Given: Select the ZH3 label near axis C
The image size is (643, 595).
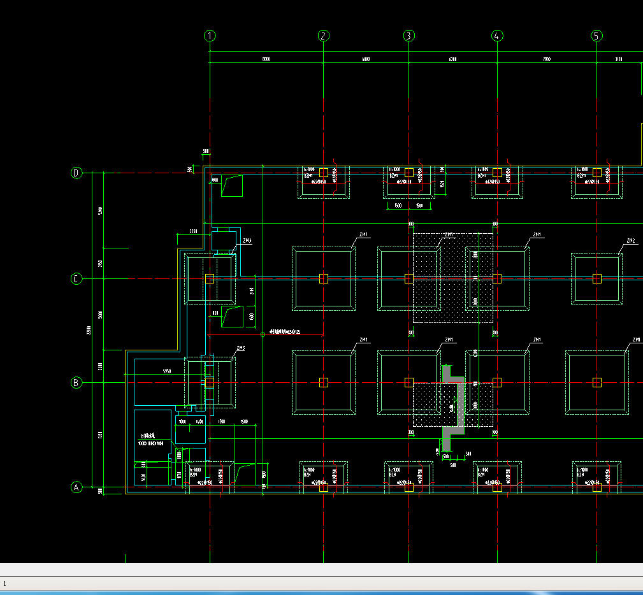Looking at the screenshot, I should coord(247,241).
